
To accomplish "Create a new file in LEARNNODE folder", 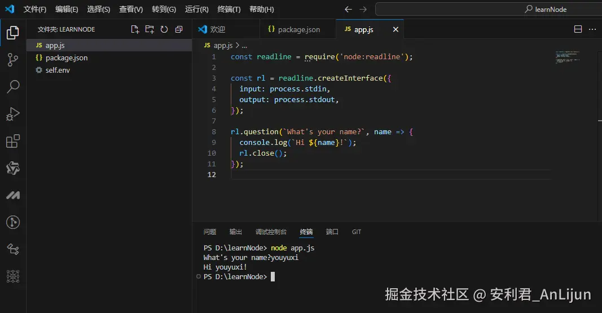I will (135, 29).
